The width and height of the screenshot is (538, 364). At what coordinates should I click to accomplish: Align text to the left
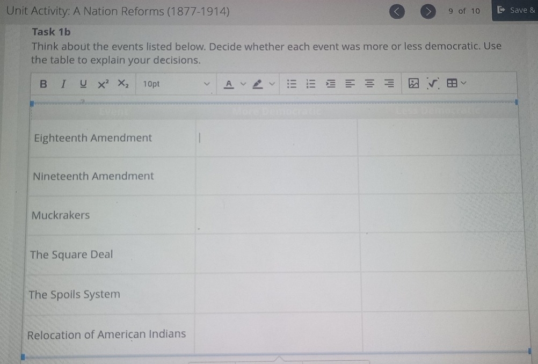point(350,84)
